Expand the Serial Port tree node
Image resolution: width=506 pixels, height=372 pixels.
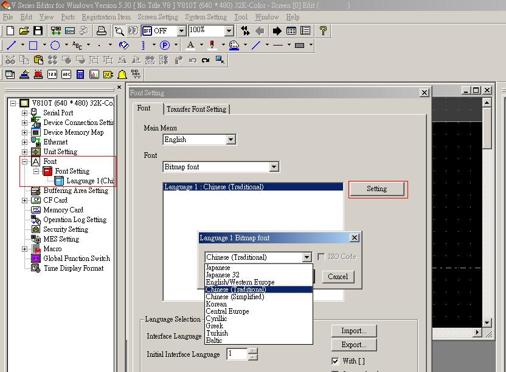point(25,113)
